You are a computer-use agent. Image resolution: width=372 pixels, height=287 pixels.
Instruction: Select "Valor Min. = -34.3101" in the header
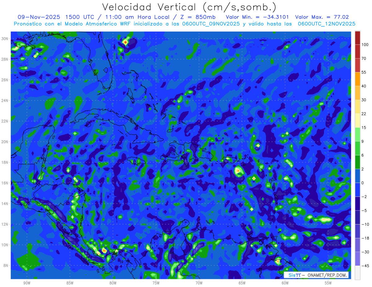coord(258,17)
